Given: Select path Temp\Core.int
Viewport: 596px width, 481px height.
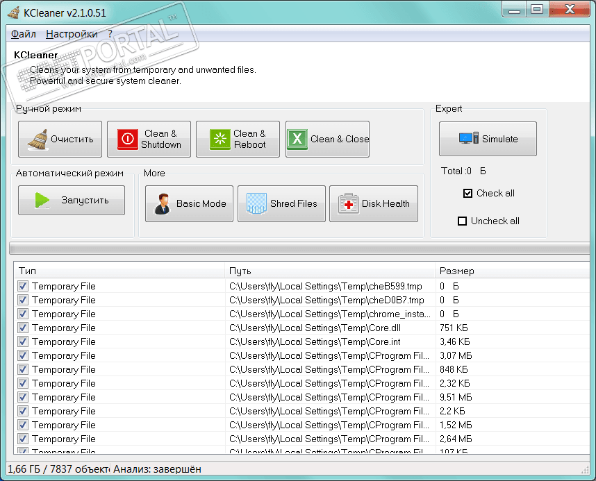Looking at the screenshot, I should point(315,341).
